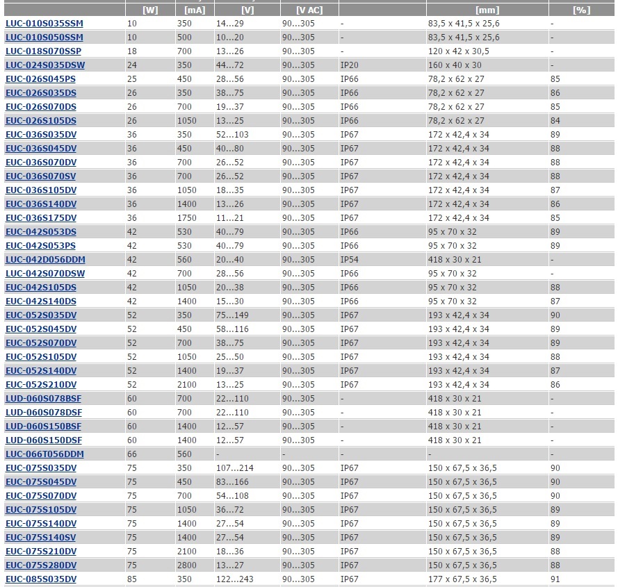The width and height of the screenshot is (618, 587).
Task: Open the LUD-060S150BSF product link
Action: click(43, 427)
